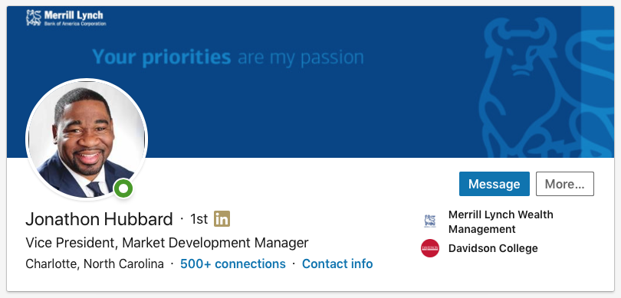Click the green online status indicator
Screen dimensions: 621x298
(123, 188)
